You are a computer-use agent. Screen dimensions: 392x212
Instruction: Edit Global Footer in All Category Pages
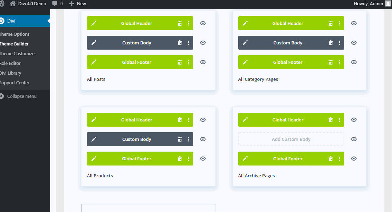245,62
